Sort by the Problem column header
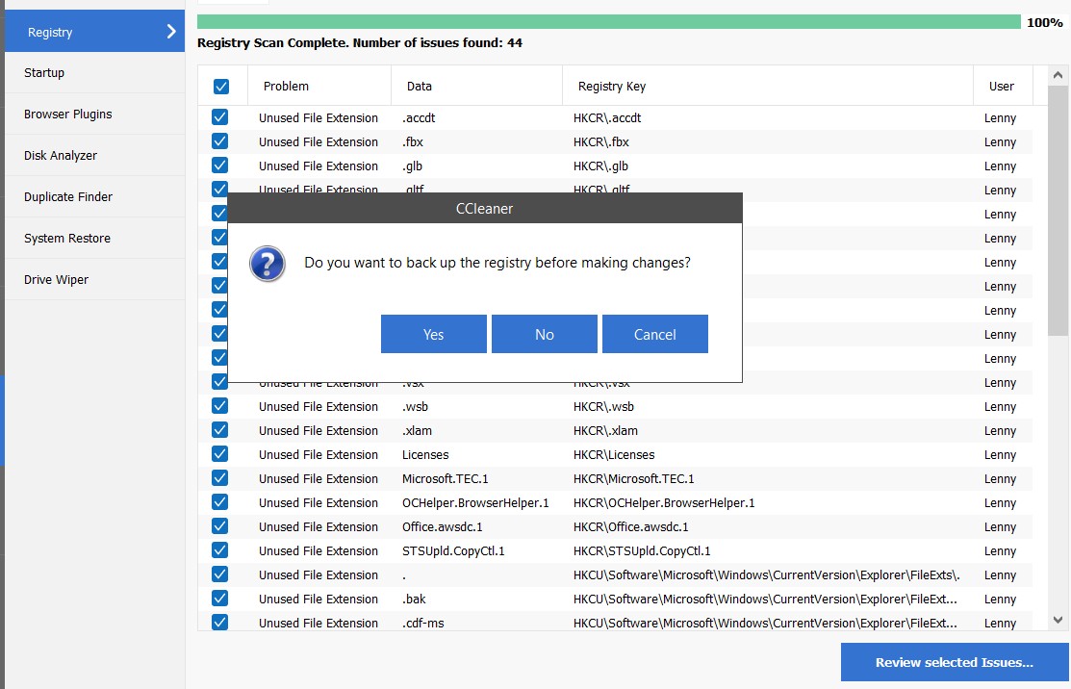 click(319, 86)
